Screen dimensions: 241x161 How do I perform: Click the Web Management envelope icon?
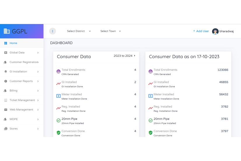coord(6,110)
